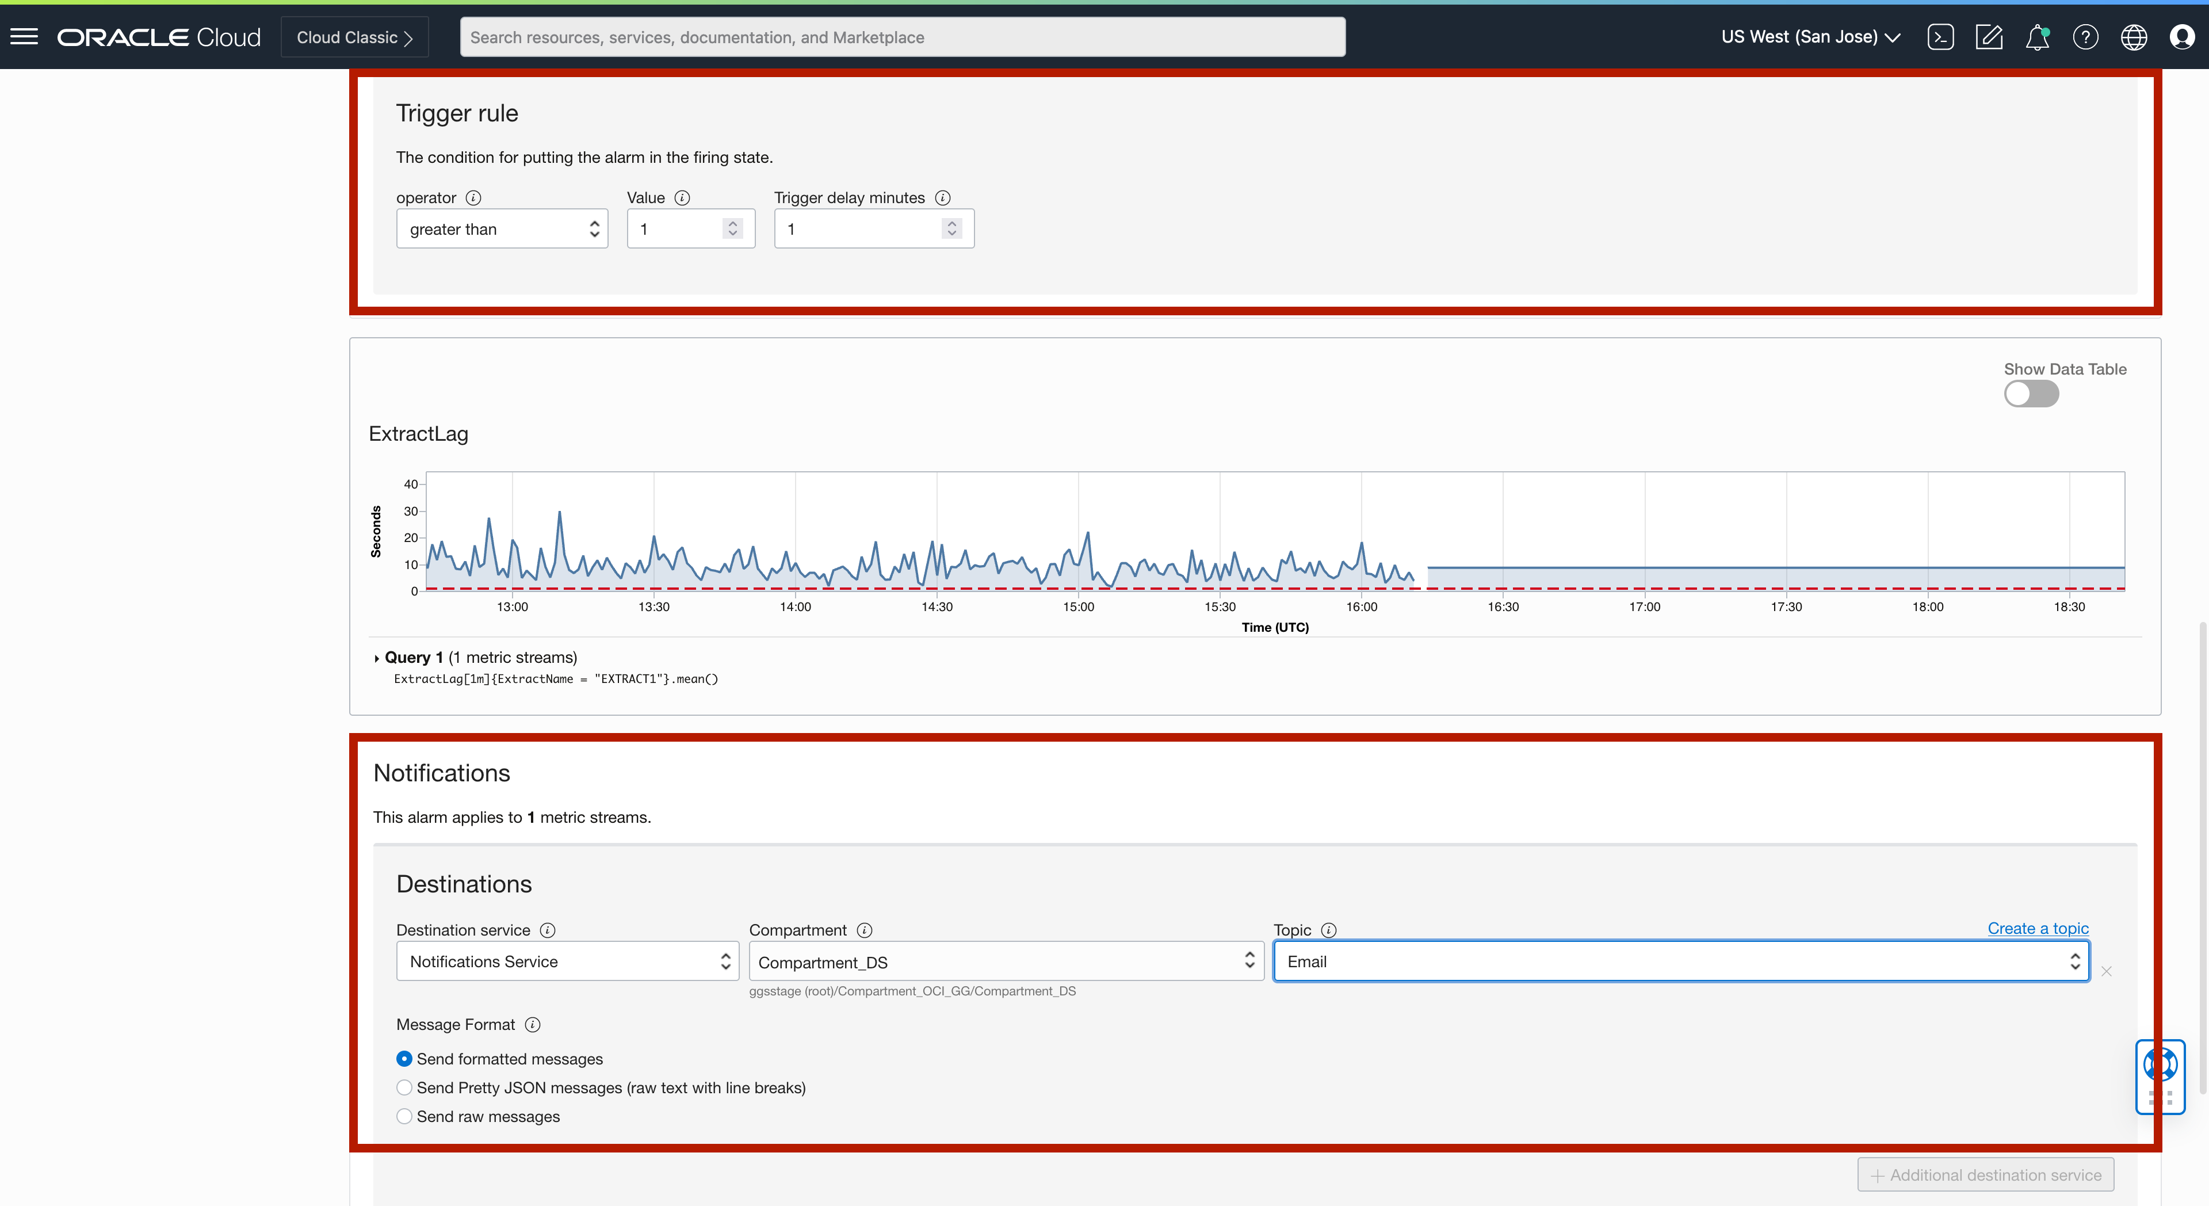Enable the Show Data Table toggle

2031,394
